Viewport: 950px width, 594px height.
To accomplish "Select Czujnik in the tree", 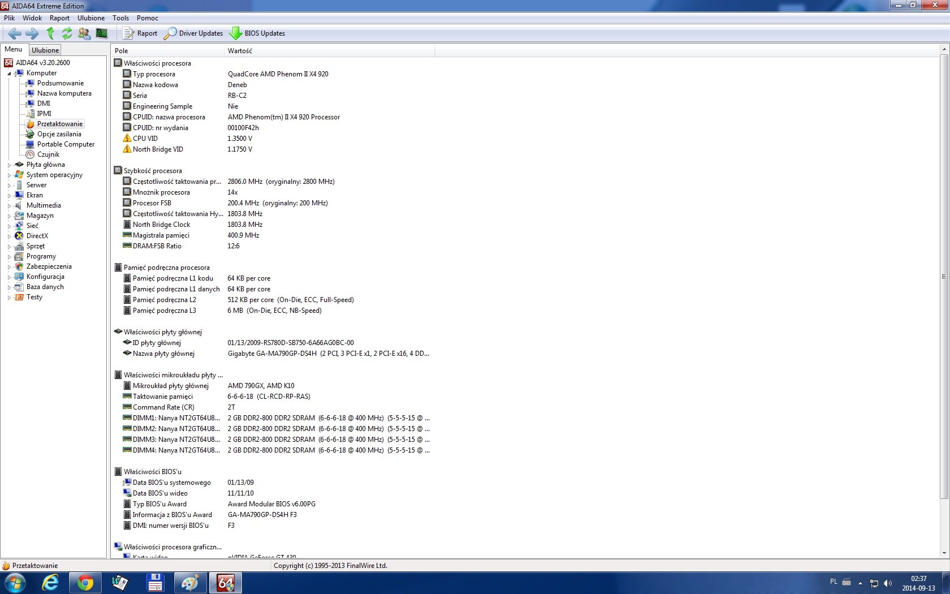I will click(x=48, y=154).
